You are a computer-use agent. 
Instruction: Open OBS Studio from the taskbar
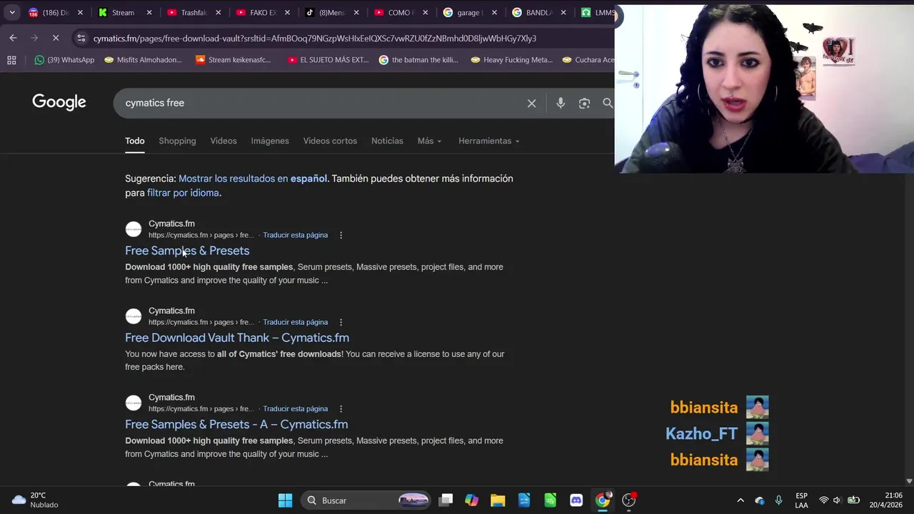coord(628,500)
